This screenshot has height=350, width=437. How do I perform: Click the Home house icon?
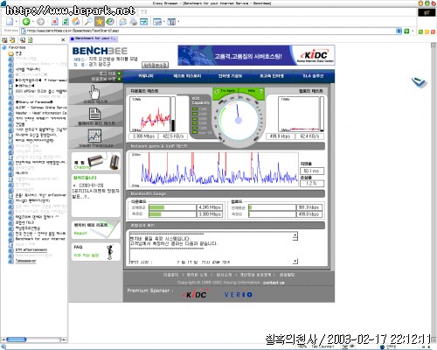pyautogui.click(x=76, y=22)
